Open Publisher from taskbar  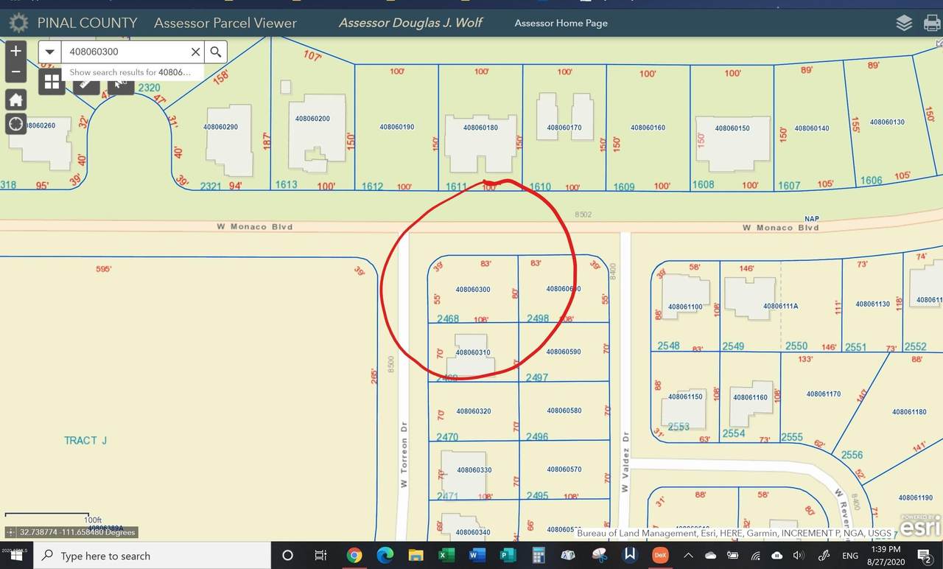(x=508, y=556)
